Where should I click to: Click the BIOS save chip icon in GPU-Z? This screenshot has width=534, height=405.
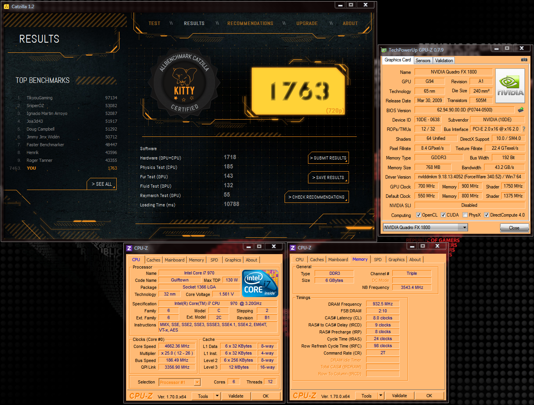click(x=520, y=110)
